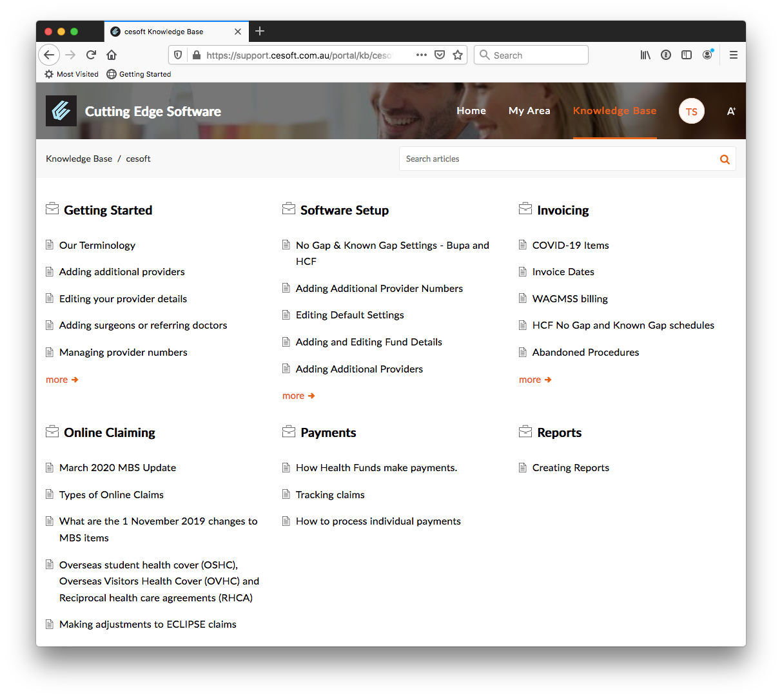Open the Online Claiming category heading
Image resolution: width=782 pixels, height=698 pixels.
point(110,432)
